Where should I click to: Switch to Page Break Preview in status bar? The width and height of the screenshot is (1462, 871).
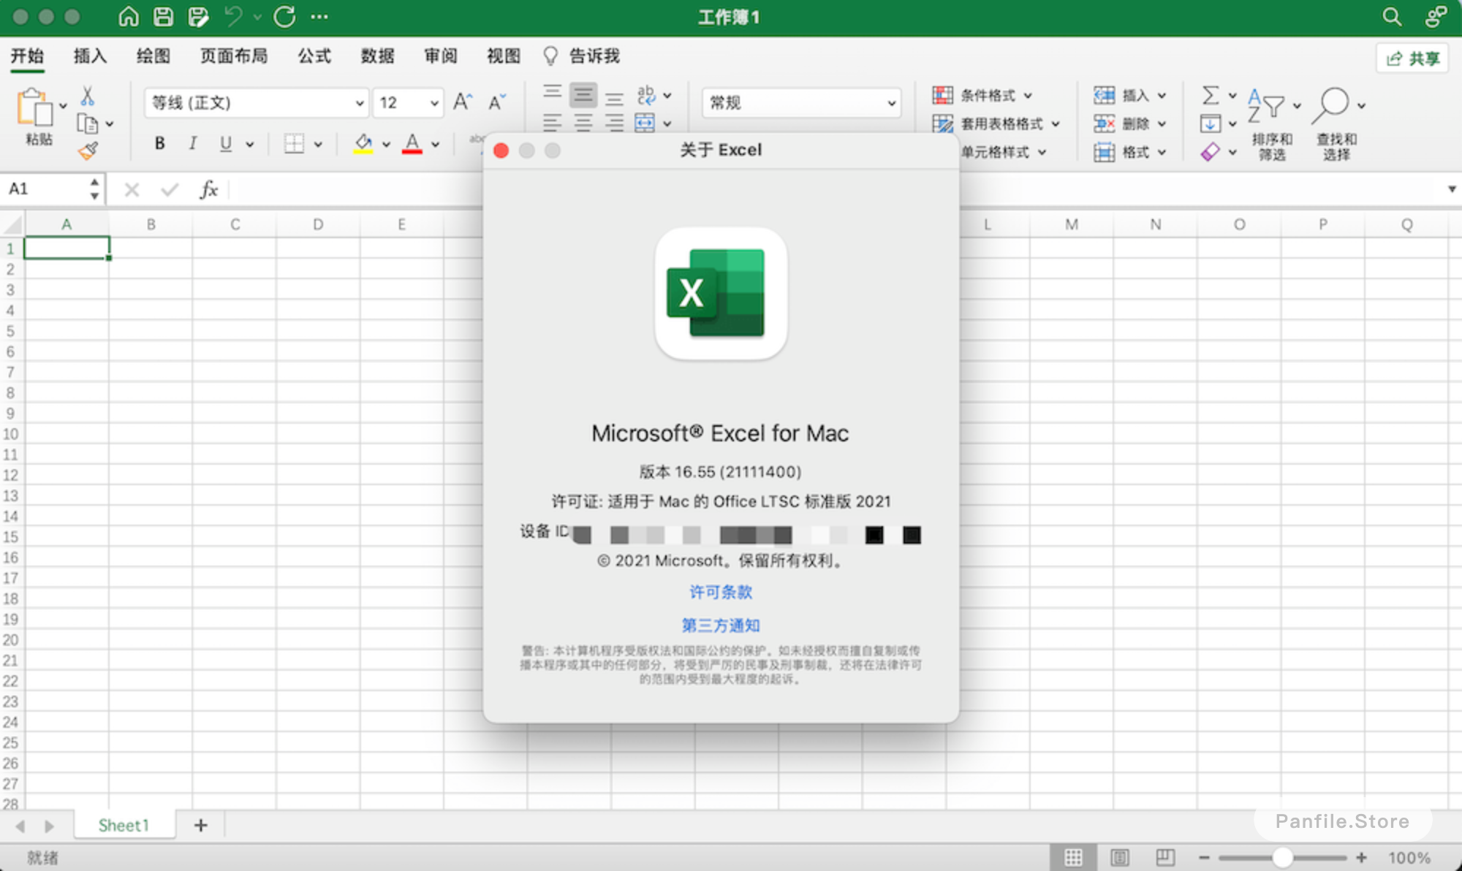pyautogui.click(x=1165, y=857)
